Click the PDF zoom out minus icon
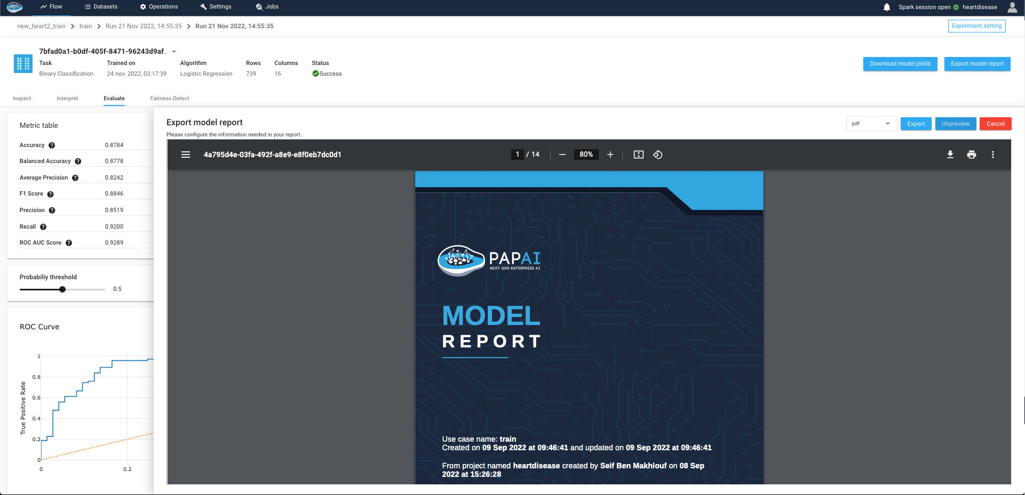 tap(562, 155)
